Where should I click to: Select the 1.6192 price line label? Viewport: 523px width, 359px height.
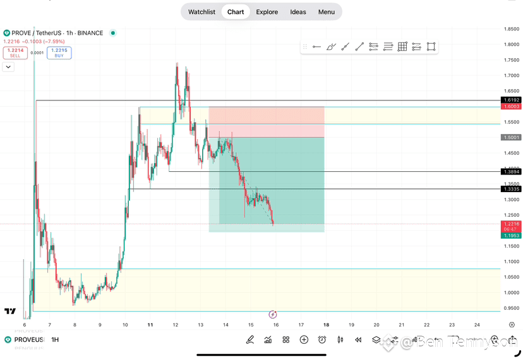tap(512, 100)
